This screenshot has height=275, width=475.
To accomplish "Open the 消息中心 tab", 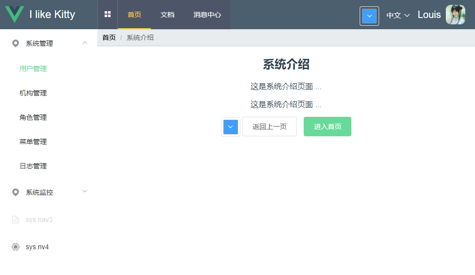I will pyautogui.click(x=207, y=15).
